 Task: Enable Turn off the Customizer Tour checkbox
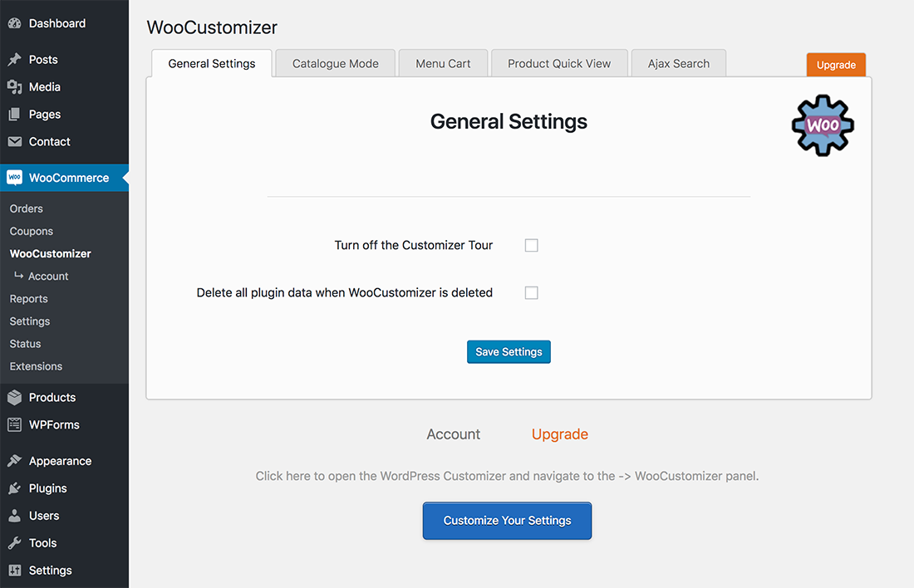(532, 246)
